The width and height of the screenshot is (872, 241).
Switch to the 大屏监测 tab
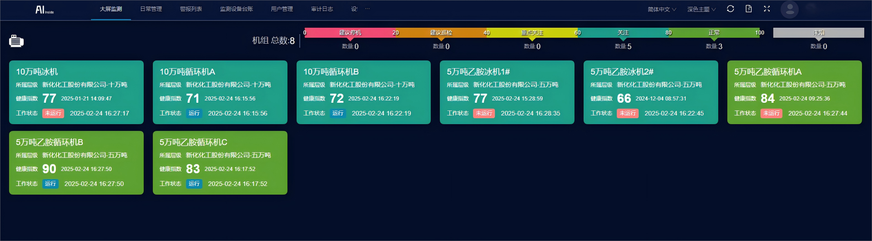(111, 9)
